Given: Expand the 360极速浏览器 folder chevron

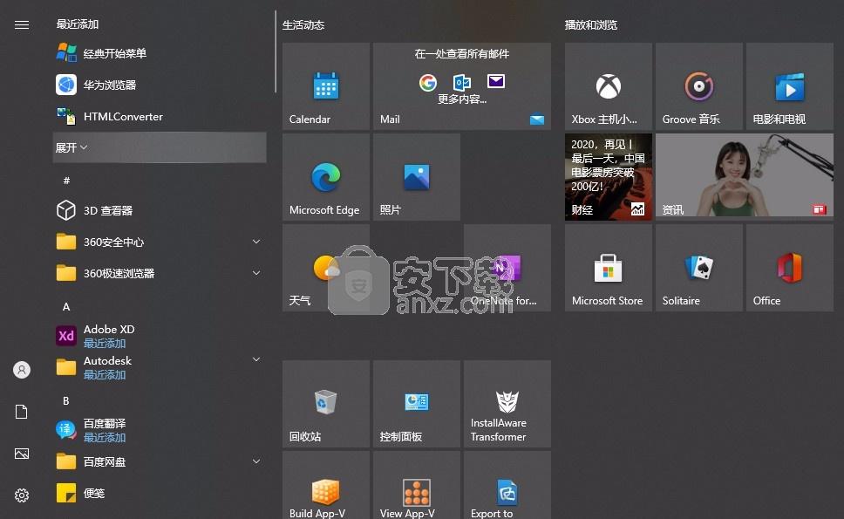Looking at the screenshot, I should pyautogui.click(x=256, y=273).
